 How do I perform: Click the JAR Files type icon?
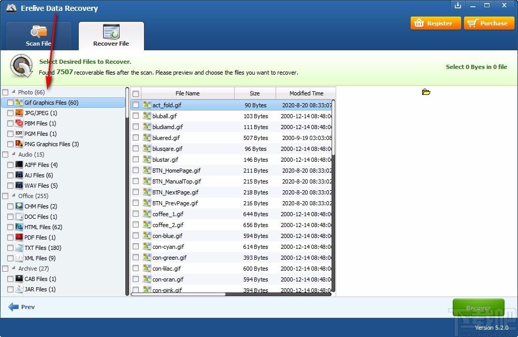pos(19,289)
